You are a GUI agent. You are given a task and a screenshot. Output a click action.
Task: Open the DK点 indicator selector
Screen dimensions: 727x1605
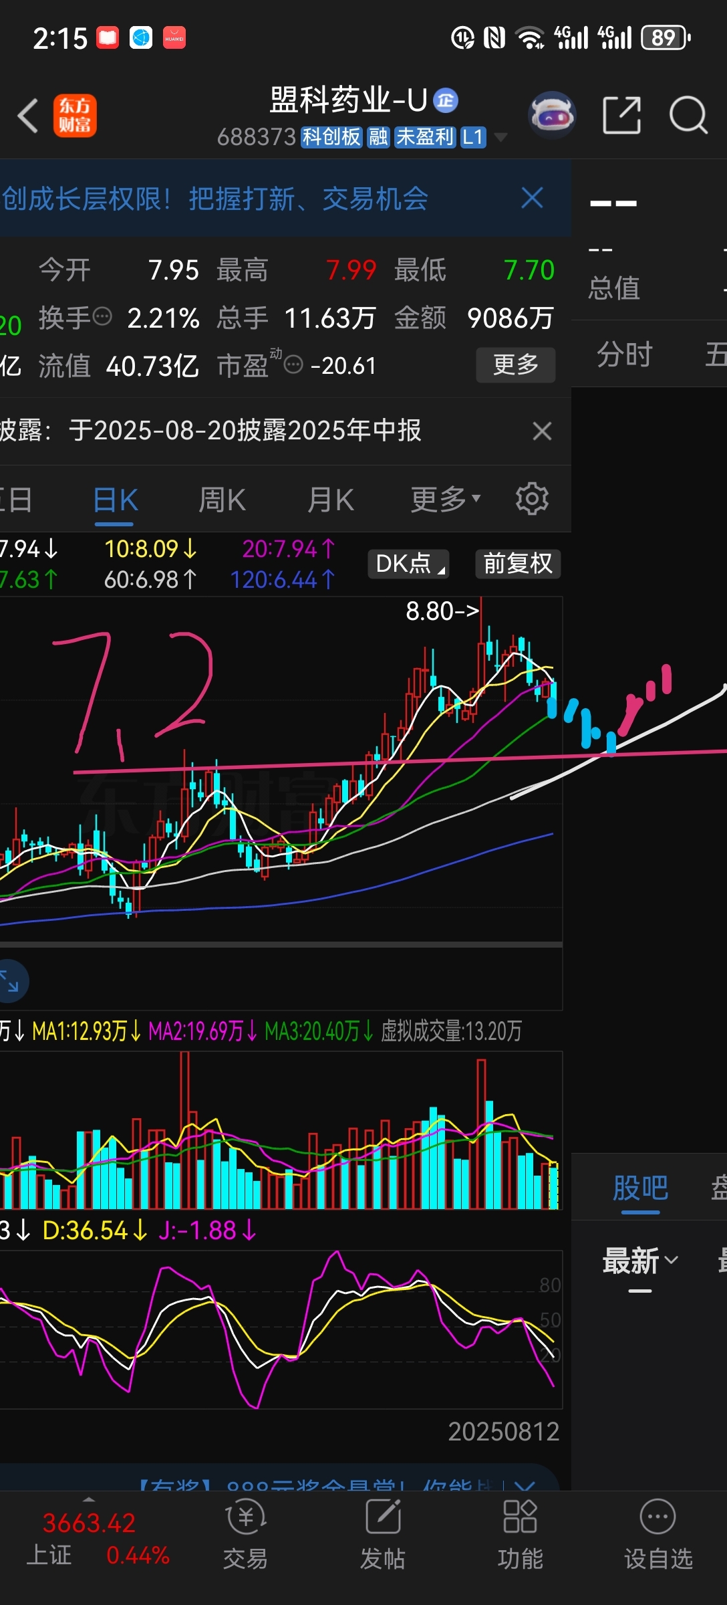coord(408,564)
